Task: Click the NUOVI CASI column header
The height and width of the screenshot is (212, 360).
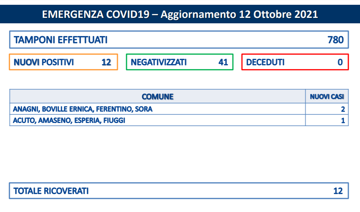Action: tap(327, 97)
